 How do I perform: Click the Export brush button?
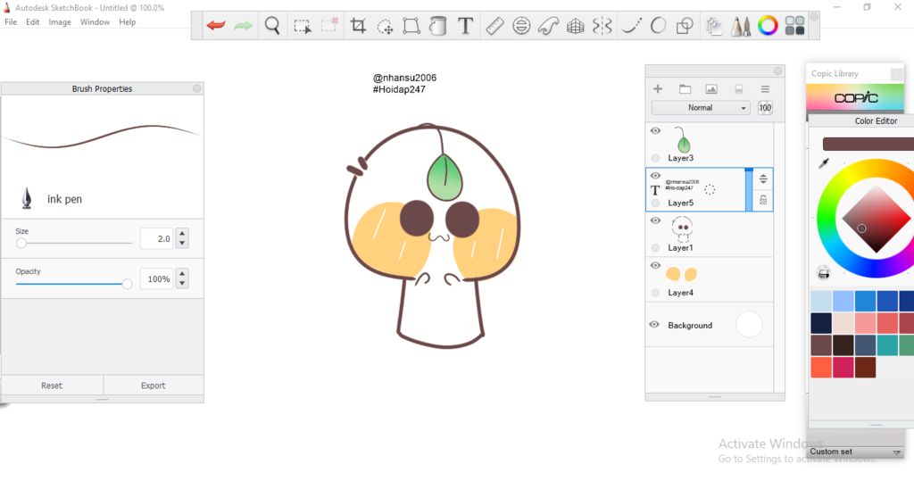(154, 386)
